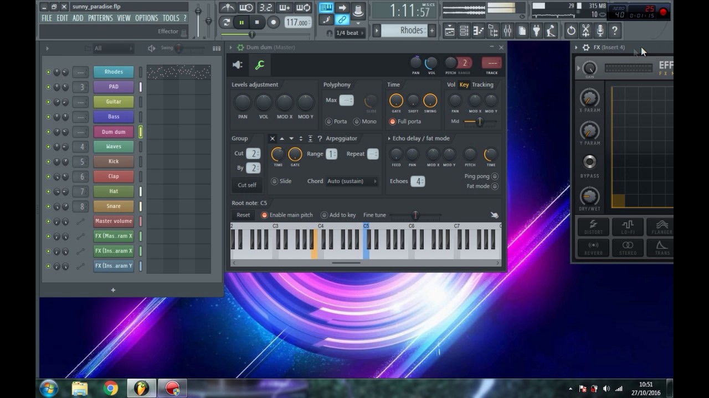Screen dimensions: 709x398
Task: Turn off arpeggiator with X icon
Action: pos(272,138)
